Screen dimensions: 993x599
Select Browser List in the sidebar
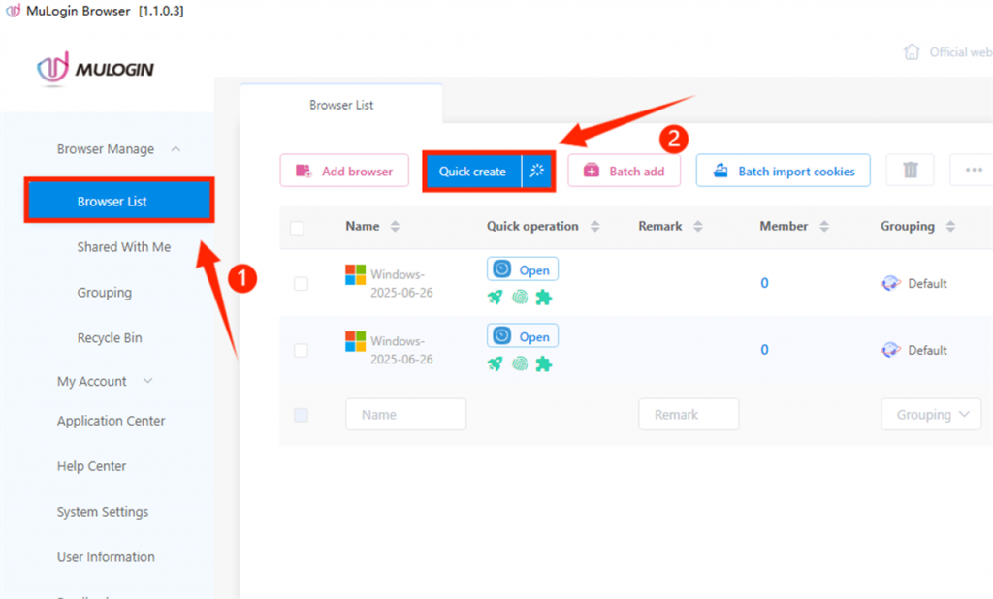[119, 201]
